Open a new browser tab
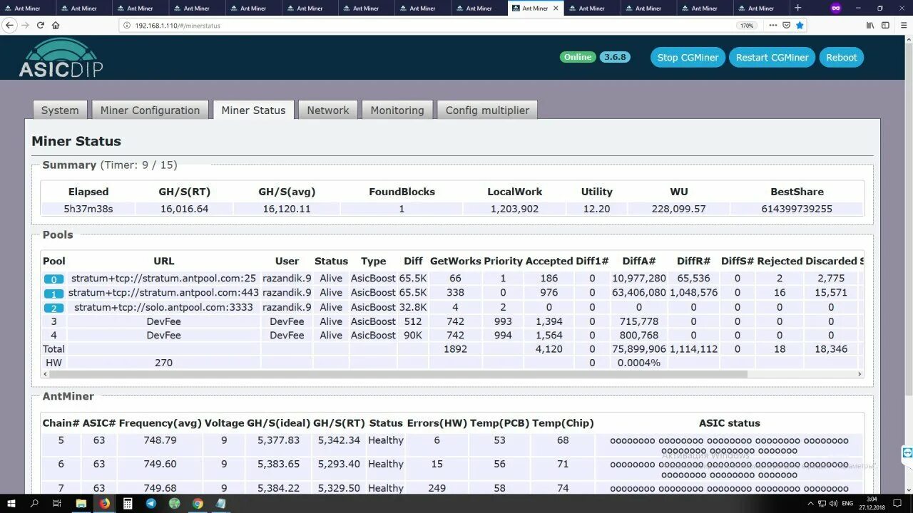Image resolution: width=913 pixels, height=513 pixels. [x=797, y=8]
